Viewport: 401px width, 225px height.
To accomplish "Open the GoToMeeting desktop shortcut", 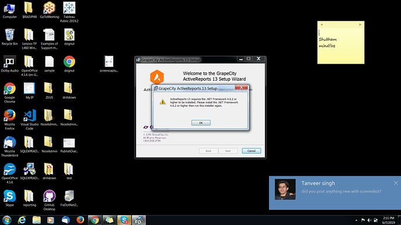I will pyautogui.click(x=49, y=10).
